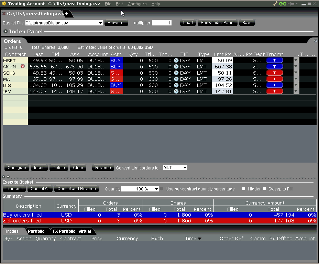Enable Use per-contract quantity percentage checkbox
Image resolution: width=319 pixels, height=264 pixels.
(162, 189)
